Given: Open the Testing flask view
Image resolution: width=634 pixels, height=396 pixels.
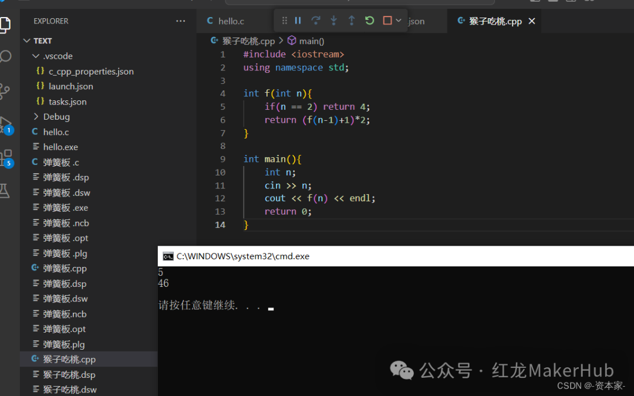Looking at the screenshot, I should tap(5, 191).
